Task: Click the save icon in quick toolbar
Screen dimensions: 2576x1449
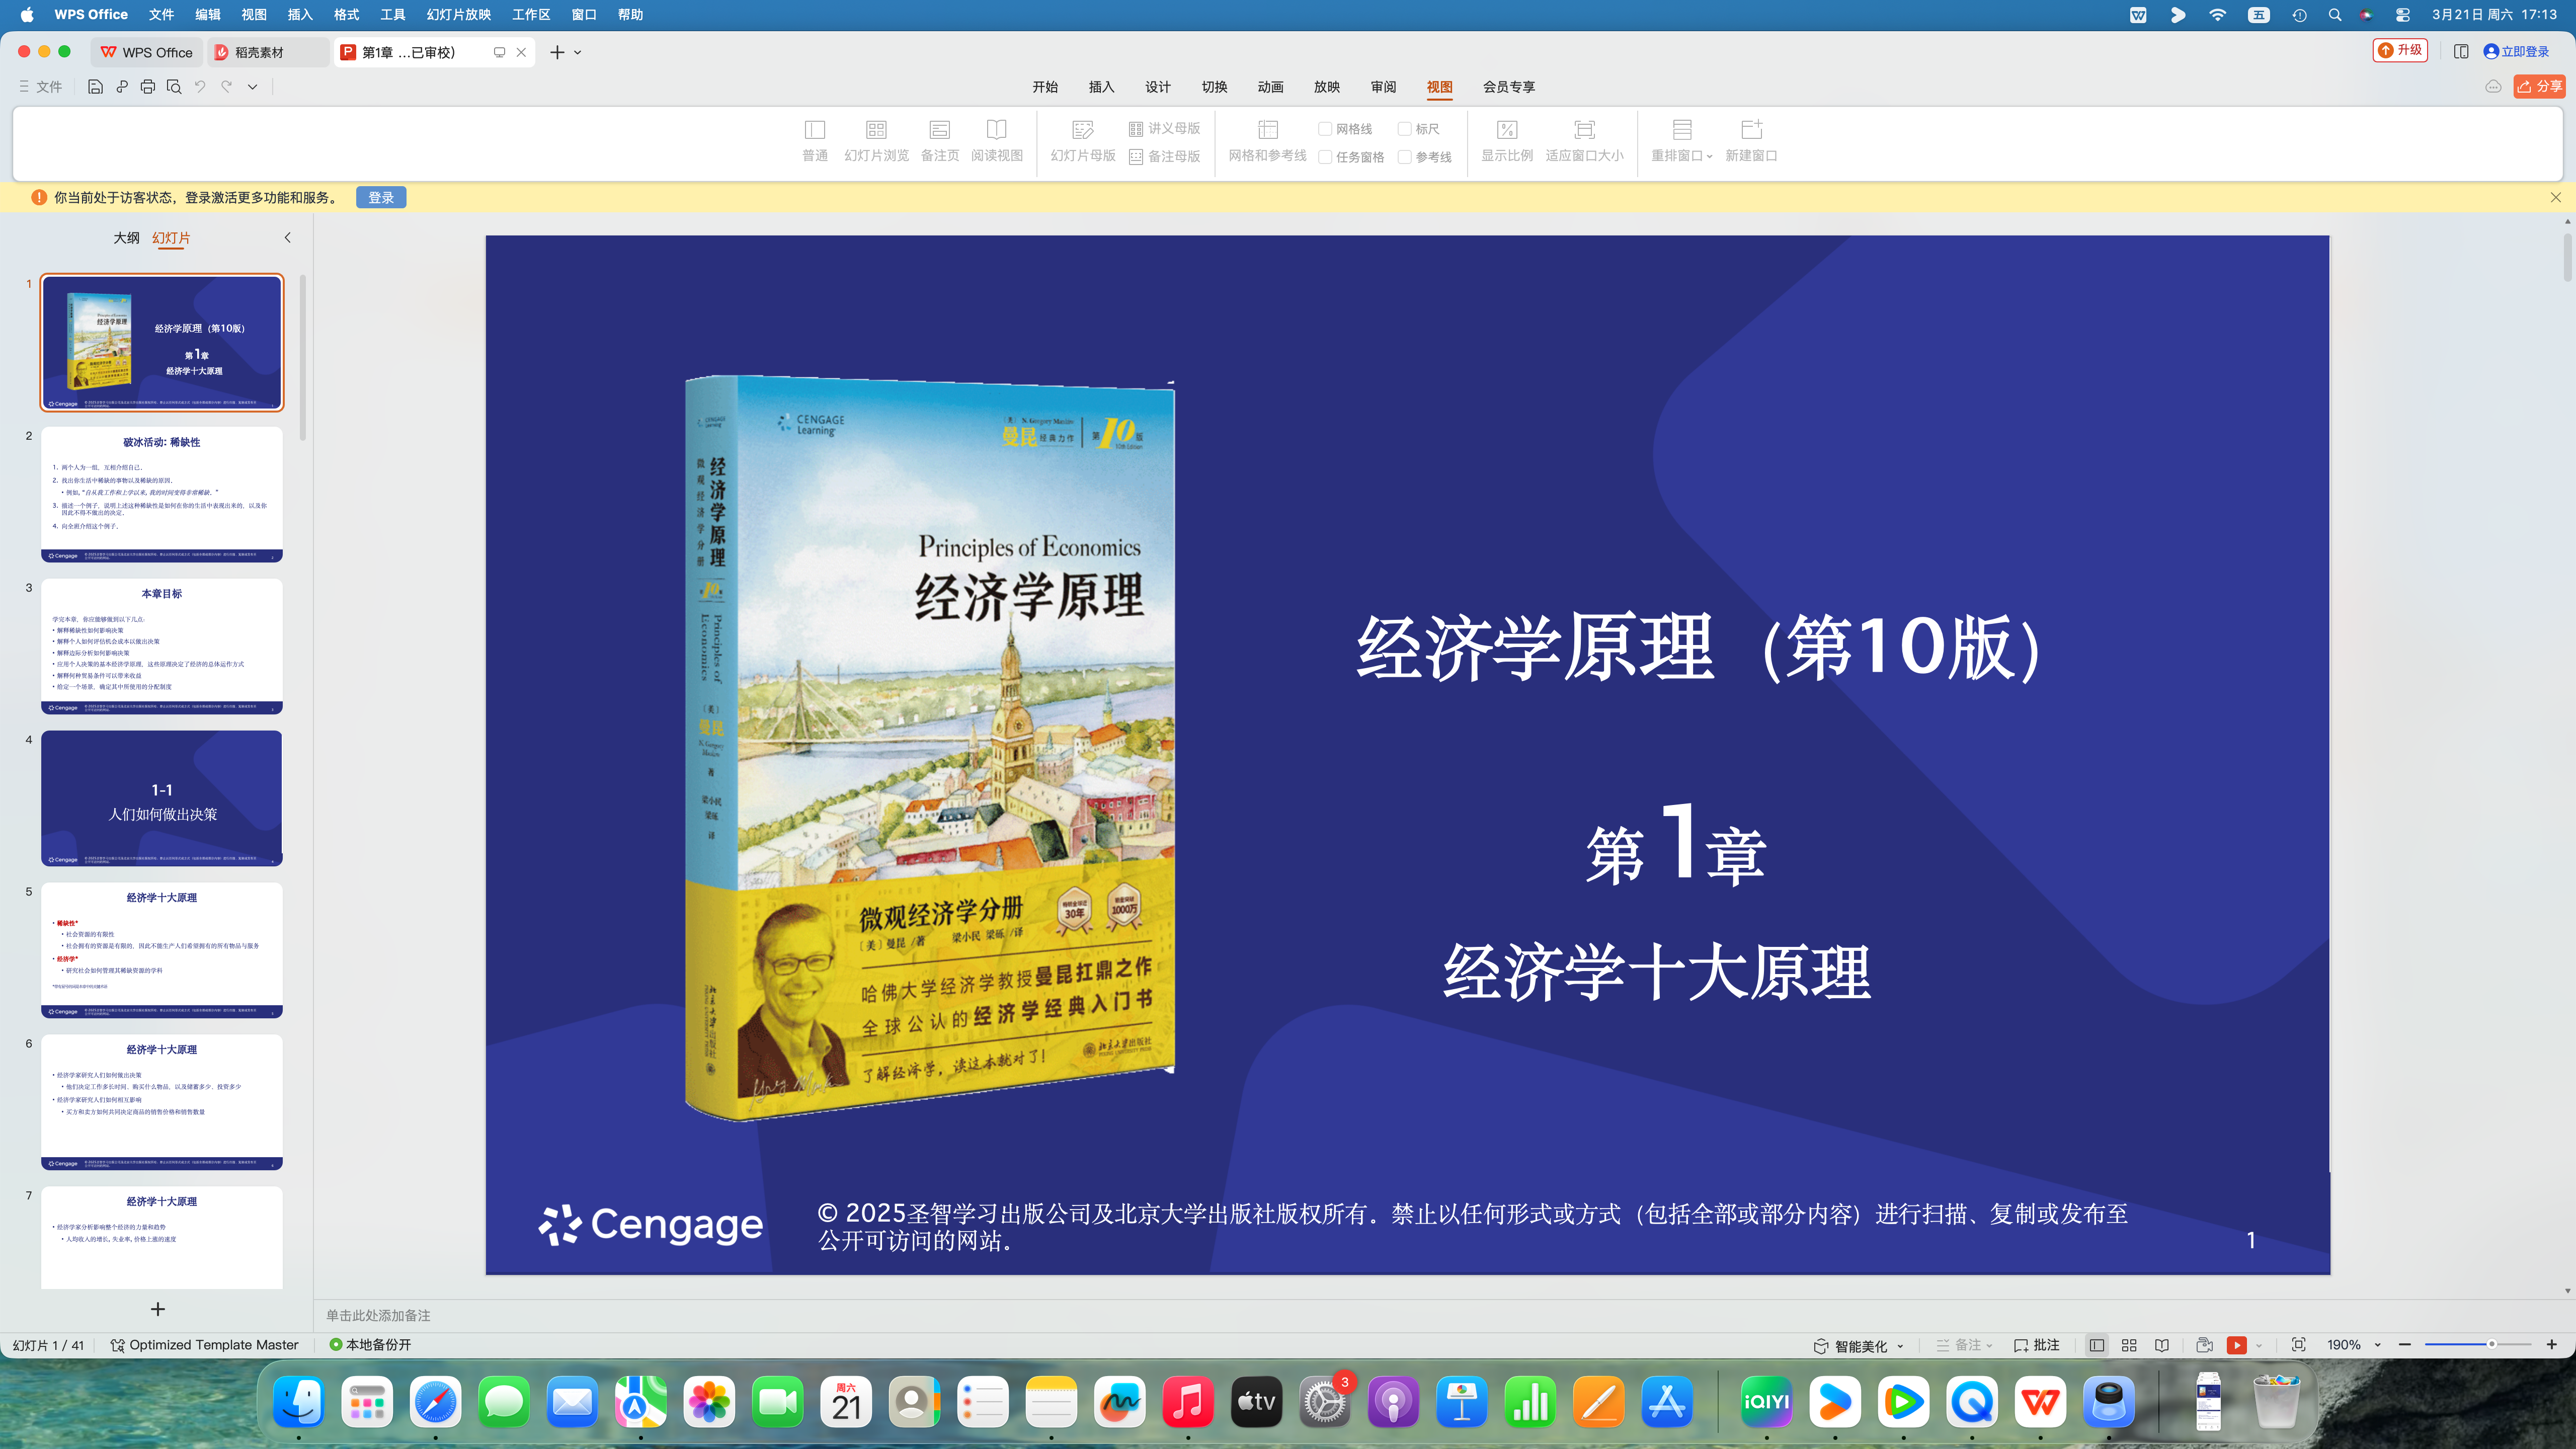Action: pyautogui.click(x=95, y=87)
